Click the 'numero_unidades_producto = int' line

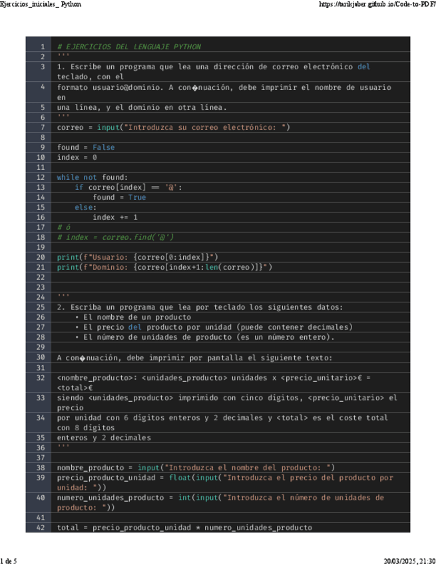(x=220, y=498)
